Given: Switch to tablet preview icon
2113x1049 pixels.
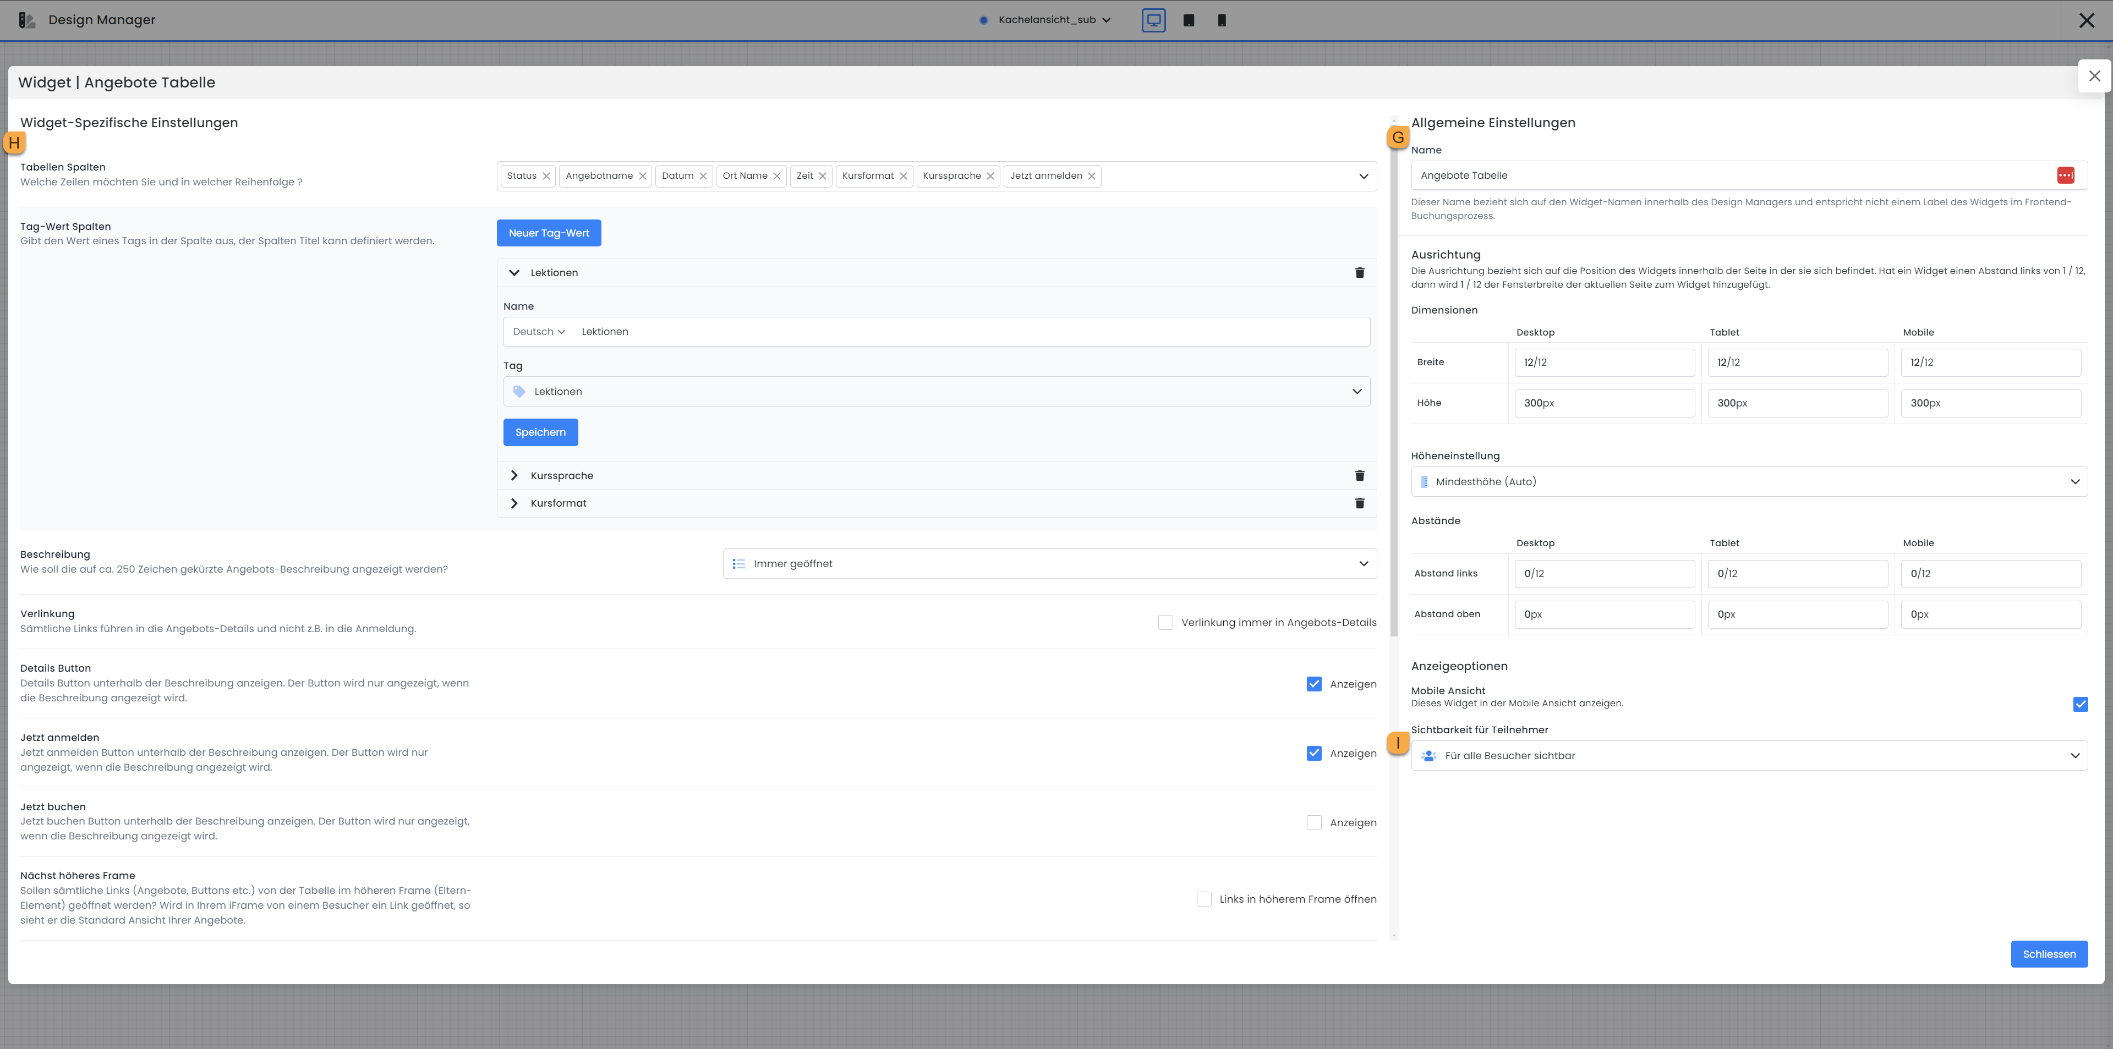Looking at the screenshot, I should pyautogui.click(x=1189, y=20).
